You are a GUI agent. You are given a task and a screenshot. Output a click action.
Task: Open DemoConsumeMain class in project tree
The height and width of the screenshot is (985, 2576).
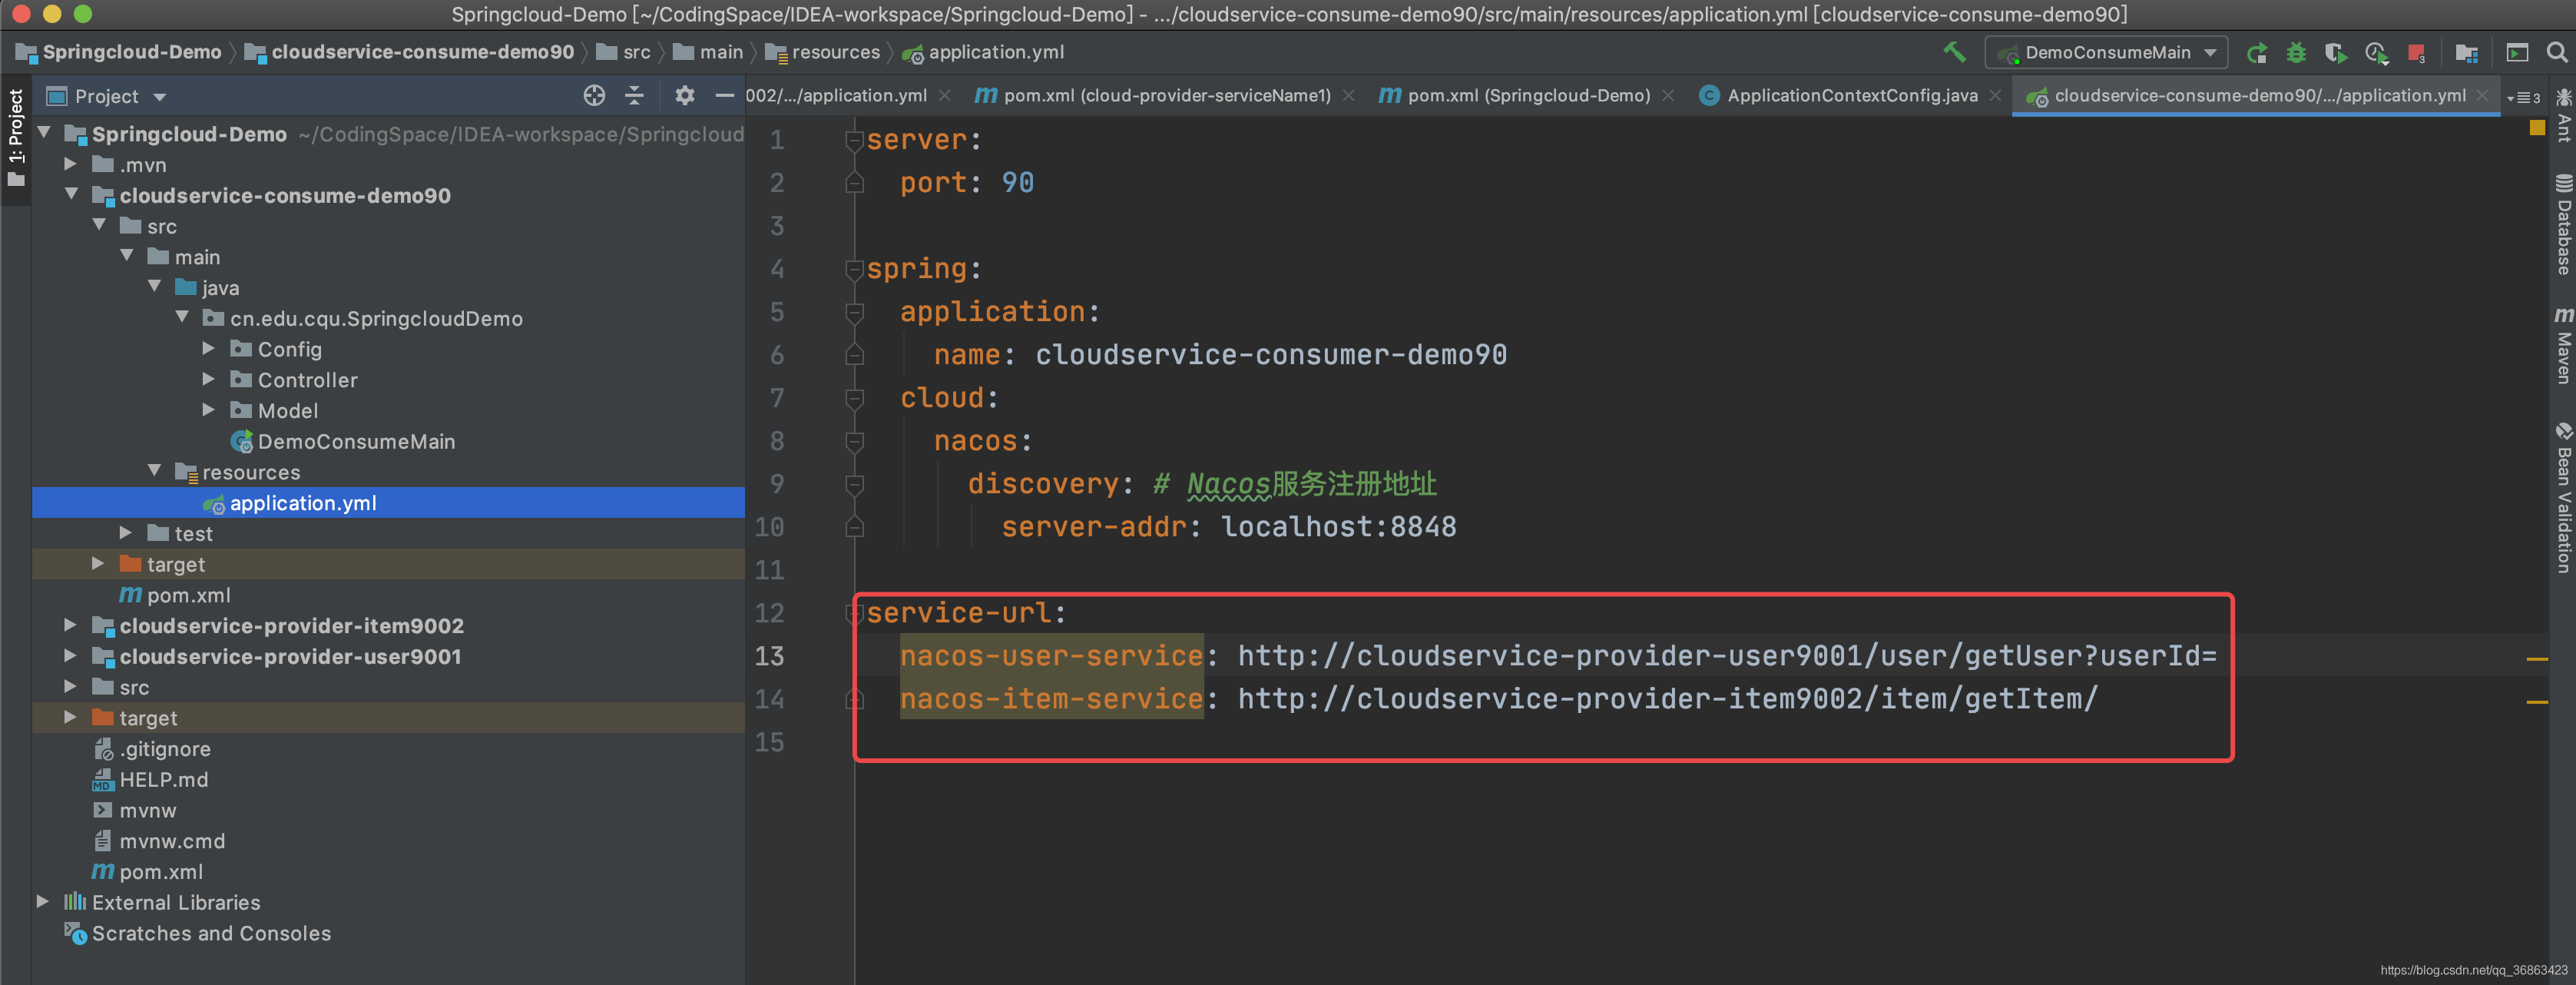[355, 442]
